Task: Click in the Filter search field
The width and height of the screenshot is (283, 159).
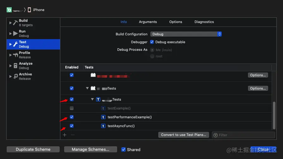Action: click(x=243, y=135)
